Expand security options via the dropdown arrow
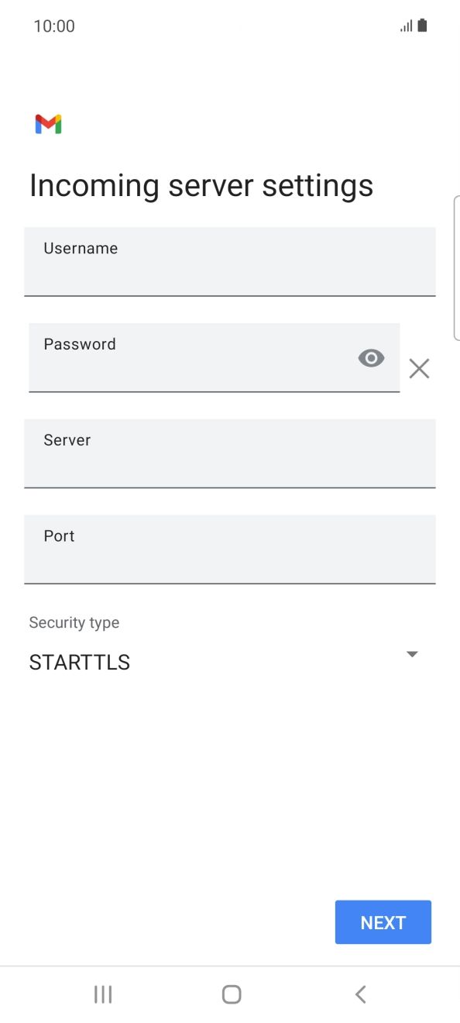This screenshot has width=460, height=1023. [x=413, y=653]
